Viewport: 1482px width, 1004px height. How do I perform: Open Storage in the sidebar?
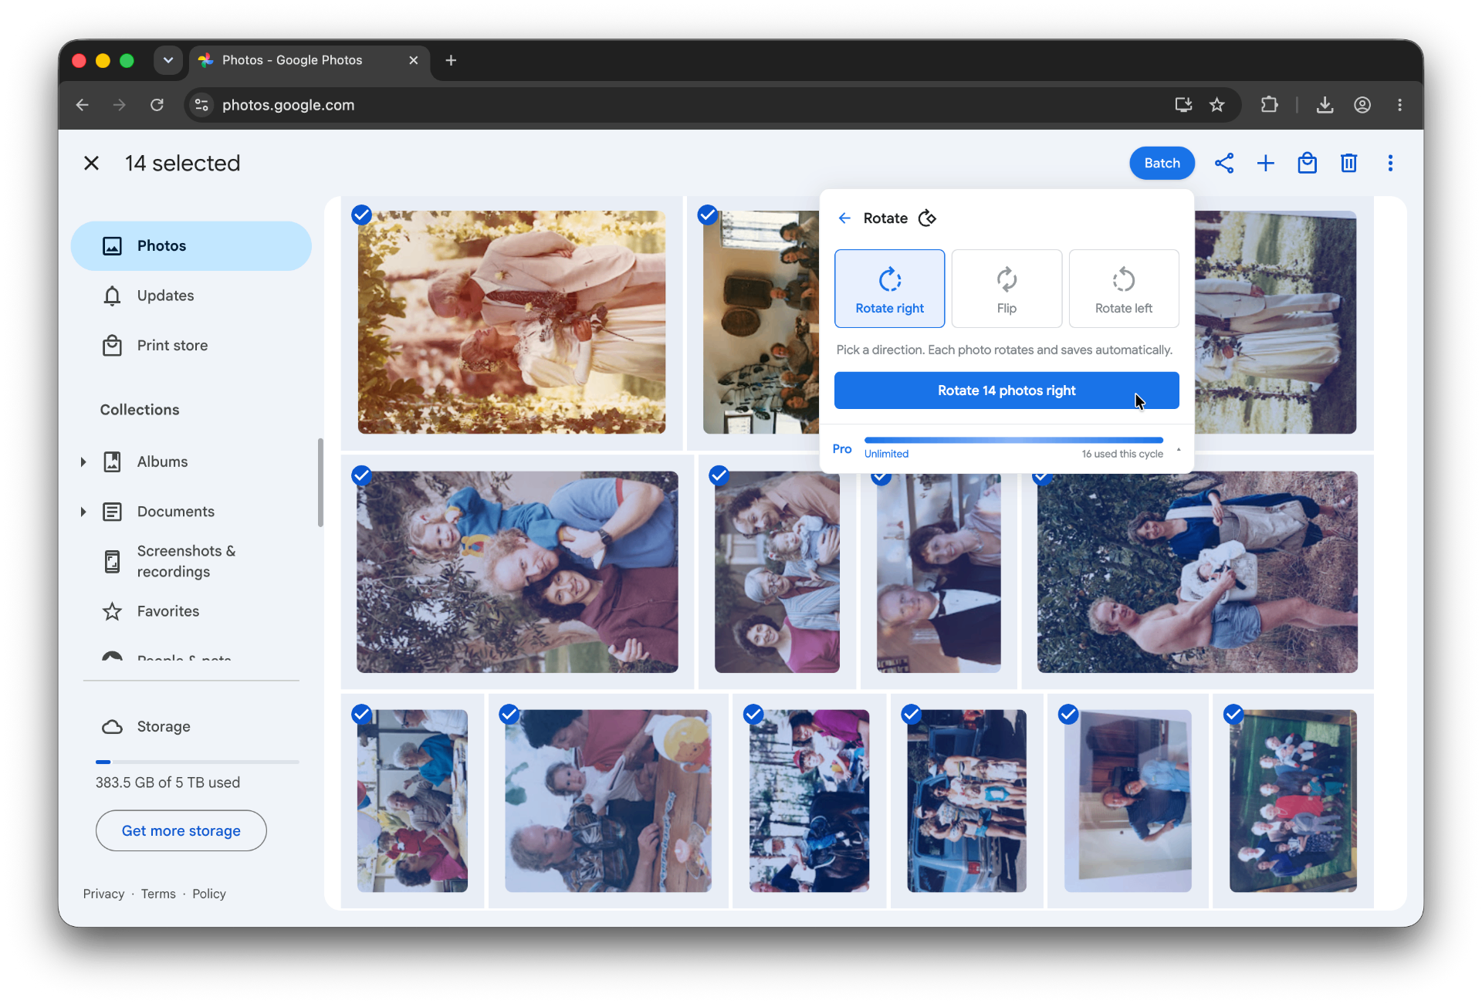(163, 727)
